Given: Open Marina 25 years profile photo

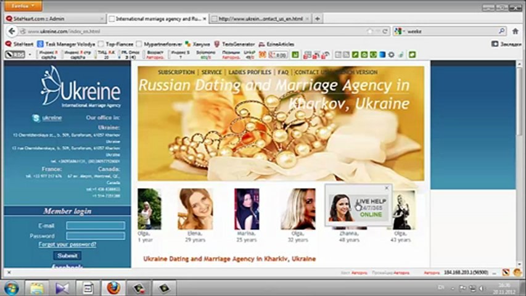Looking at the screenshot, I should pos(247,209).
